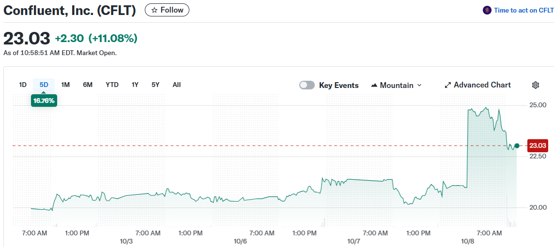
Task: Click the Mountain chart type icon
Action: [x=374, y=85]
